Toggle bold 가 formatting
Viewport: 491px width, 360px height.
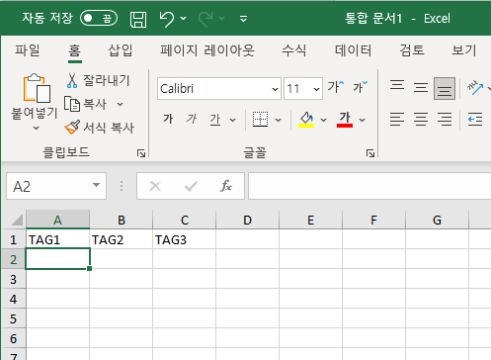[168, 119]
